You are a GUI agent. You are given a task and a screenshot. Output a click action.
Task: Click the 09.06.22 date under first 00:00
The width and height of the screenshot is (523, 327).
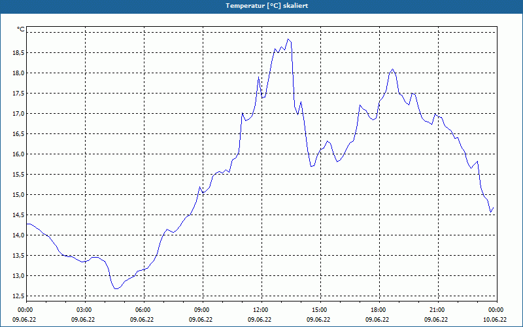[24, 320]
